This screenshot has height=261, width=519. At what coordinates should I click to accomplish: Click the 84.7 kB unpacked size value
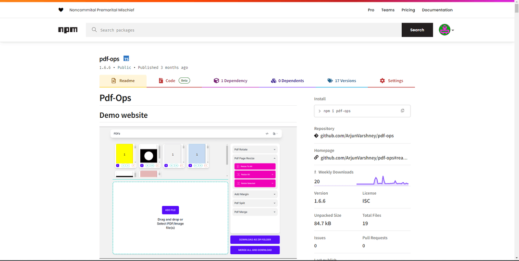322,223
